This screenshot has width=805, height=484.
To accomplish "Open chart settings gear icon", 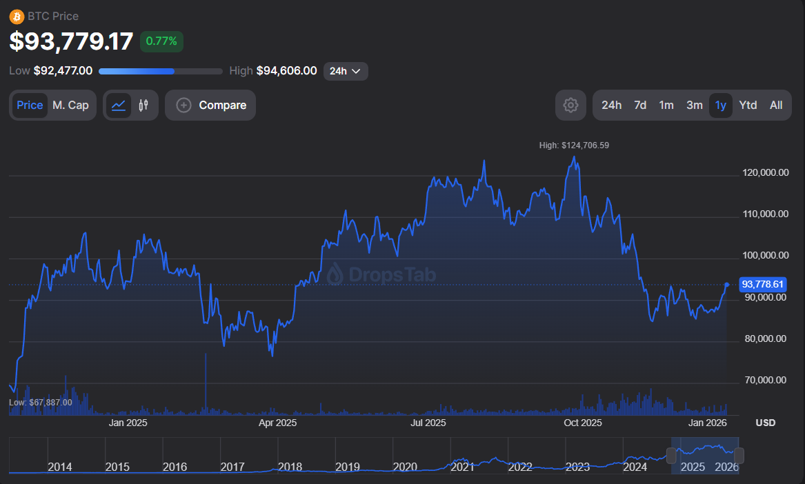I will tap(570, 105).
